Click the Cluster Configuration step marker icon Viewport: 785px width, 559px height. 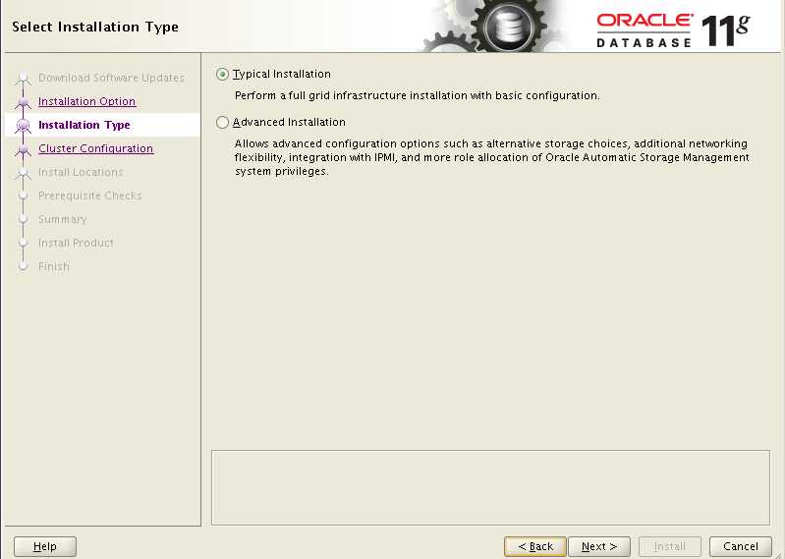tap(23, 149)
